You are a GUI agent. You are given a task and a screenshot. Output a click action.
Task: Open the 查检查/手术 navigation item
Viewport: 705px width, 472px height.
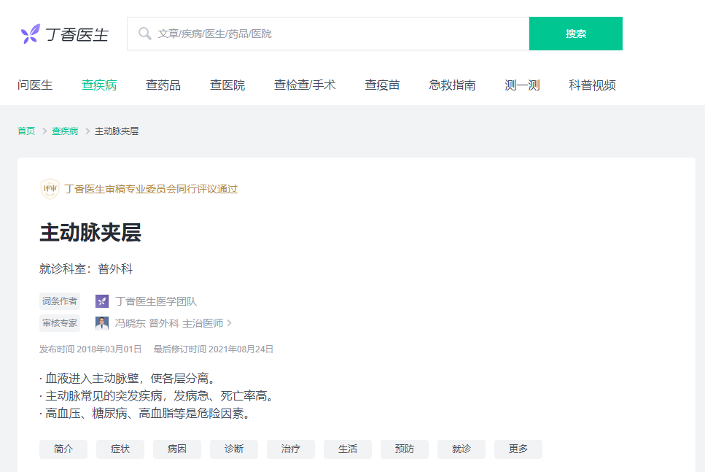(305, 85)
